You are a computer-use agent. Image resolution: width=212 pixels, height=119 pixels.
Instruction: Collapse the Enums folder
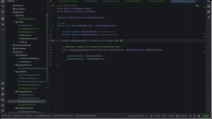click(x=14, y=16)
